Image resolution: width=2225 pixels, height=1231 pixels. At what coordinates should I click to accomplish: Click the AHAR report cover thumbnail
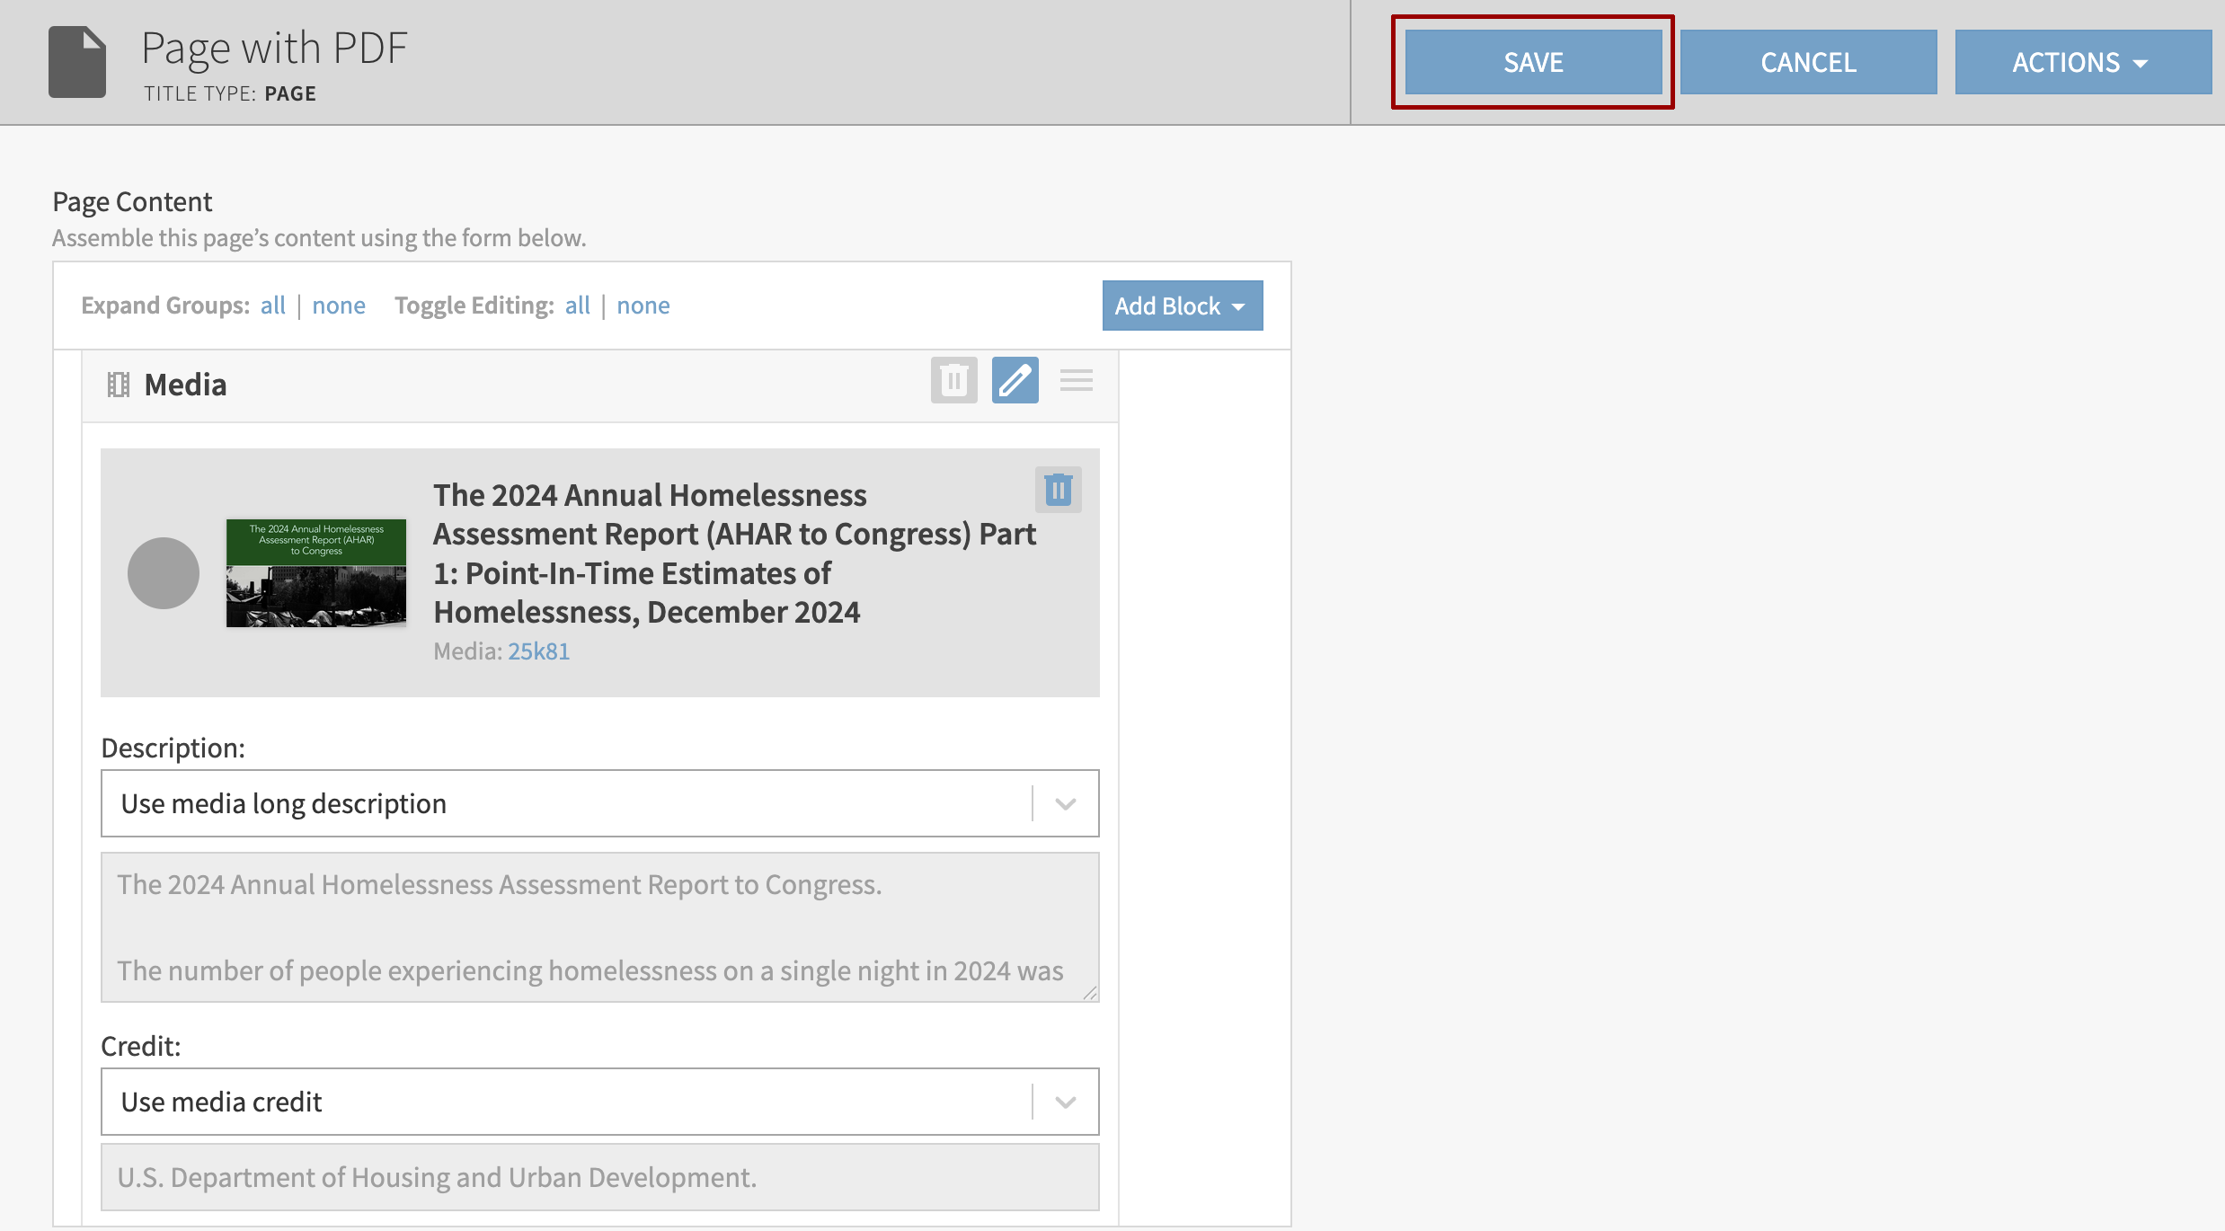pyautogui.click(x=315, y=572)
